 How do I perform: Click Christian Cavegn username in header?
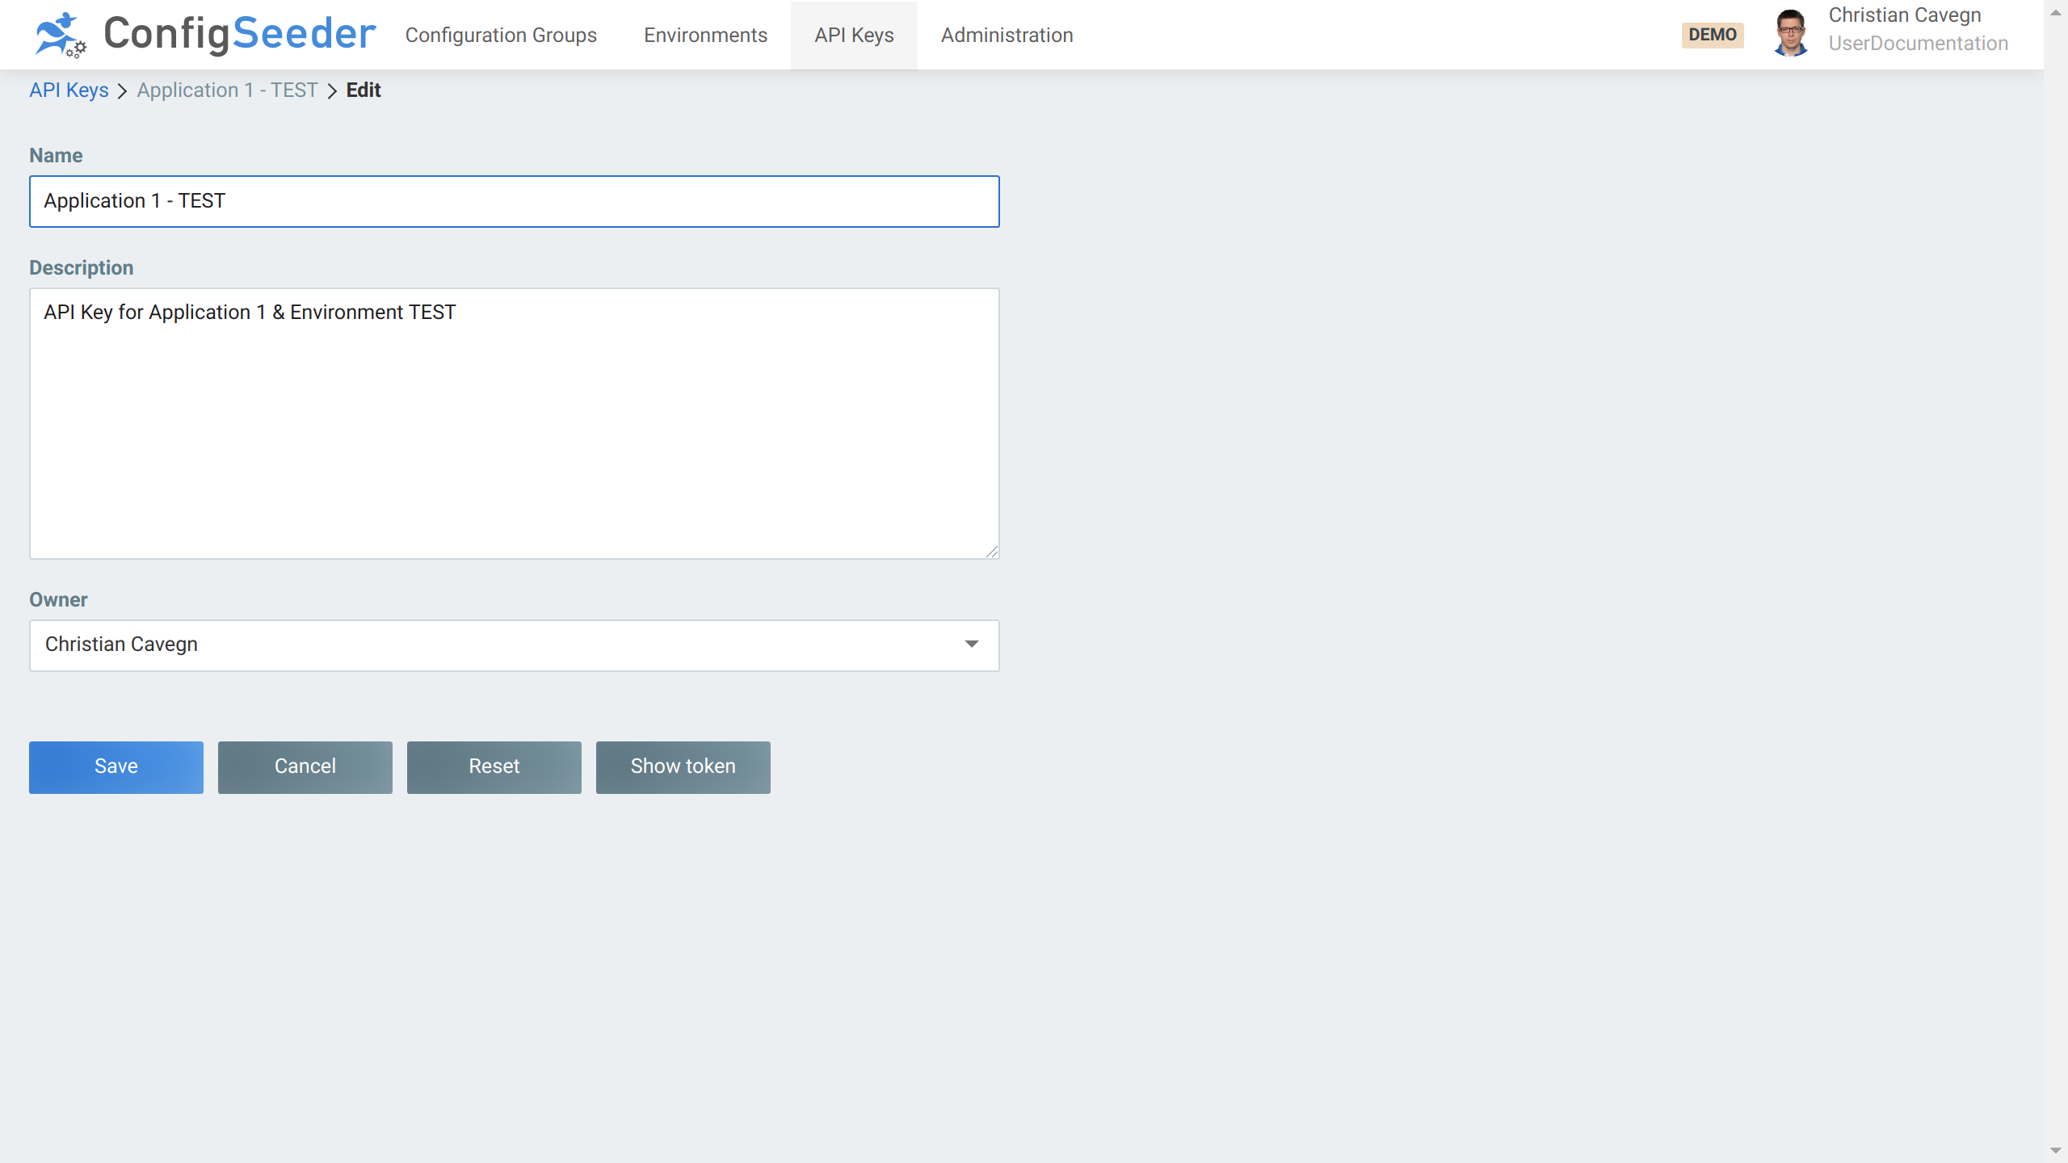pos(1905,15)
